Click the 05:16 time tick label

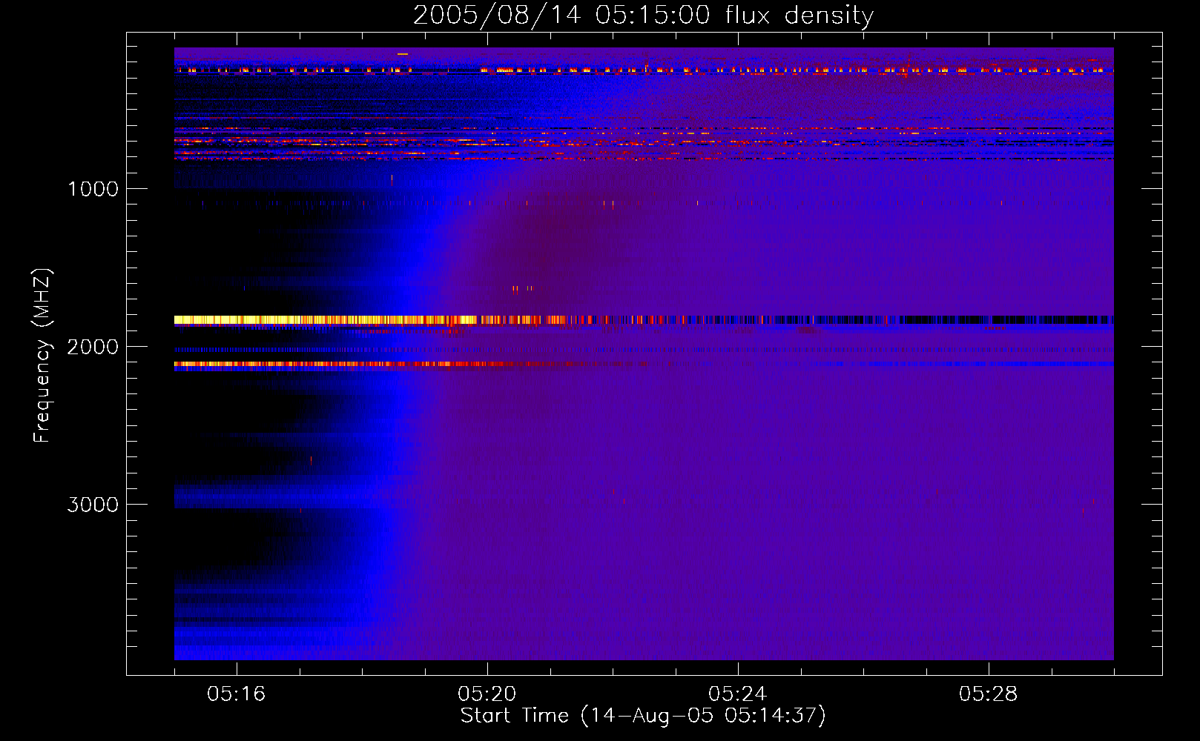[x=237, y=694]
